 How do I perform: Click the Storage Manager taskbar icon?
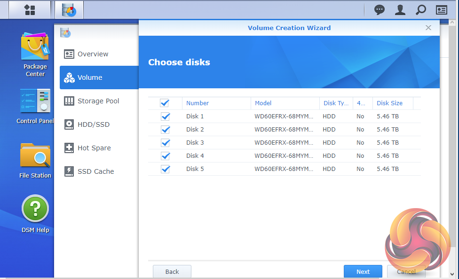coord(69,9)
